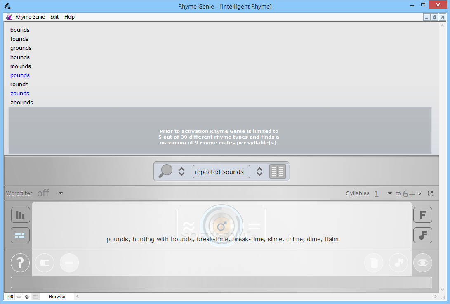Click the 'repeated sounds' rhyme type field
Screen dimensions: 450x304
point(221,172)
